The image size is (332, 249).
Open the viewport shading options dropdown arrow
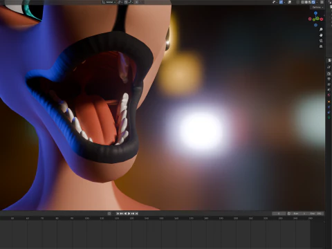pos(317,2)
